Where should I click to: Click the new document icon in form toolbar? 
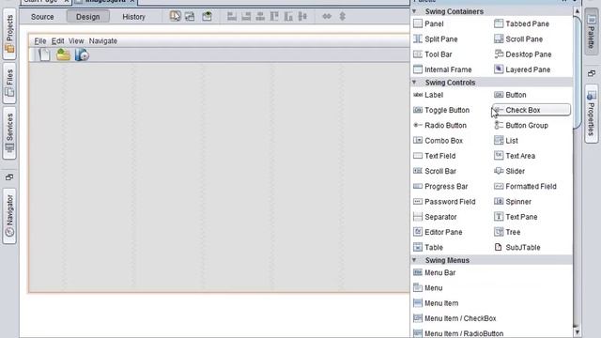pyautogui.click(x=44, y=55)
